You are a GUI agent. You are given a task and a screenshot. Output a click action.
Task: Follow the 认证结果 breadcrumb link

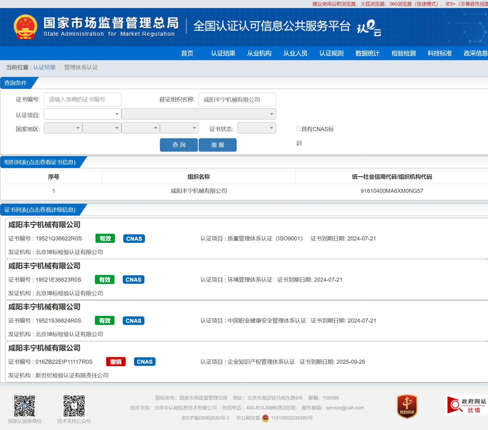[44, 67]
